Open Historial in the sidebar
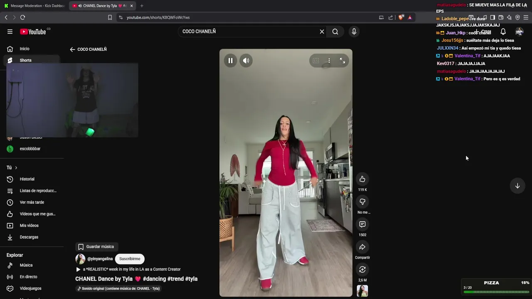 point(32,179)
